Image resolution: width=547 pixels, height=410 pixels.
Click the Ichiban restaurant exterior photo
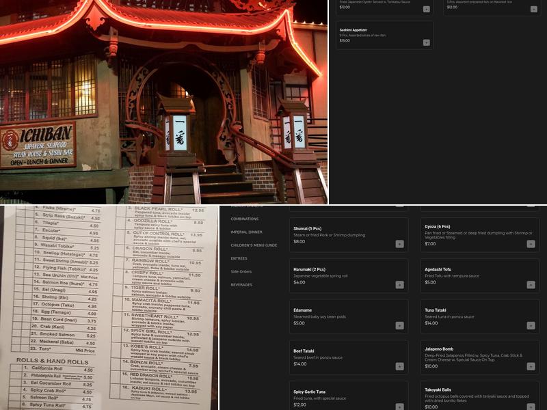coord(164,102)
